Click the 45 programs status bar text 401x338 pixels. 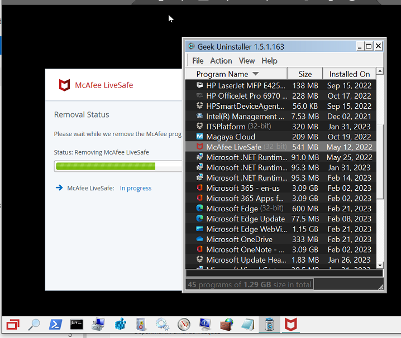click(249, 284)
